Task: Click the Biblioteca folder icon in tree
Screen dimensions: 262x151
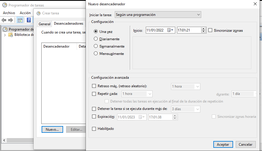Action: 11,35
